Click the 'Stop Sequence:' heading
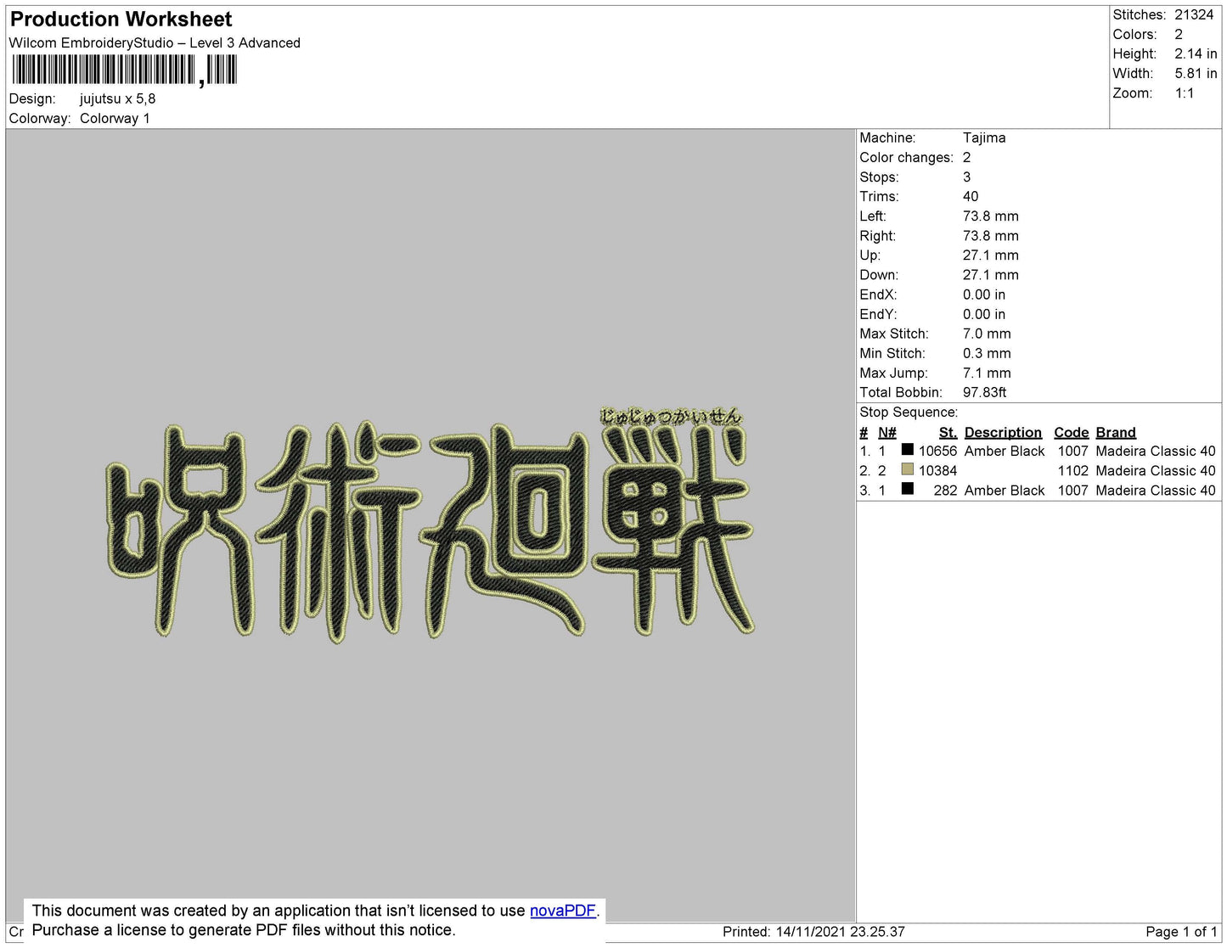1227x948 pixels. [x=909, y=412]
